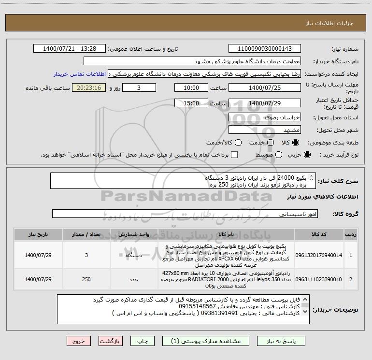Click the price validity date 1400/07/29
Screen dimensions: 372x360
pos(265,103)
